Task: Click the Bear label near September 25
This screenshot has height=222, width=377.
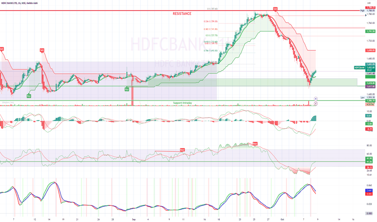Action: (255, 144)
